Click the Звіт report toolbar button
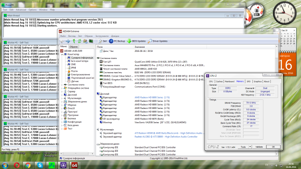The width and height of the screenshot is (301, 169). [x=102, y=41]
